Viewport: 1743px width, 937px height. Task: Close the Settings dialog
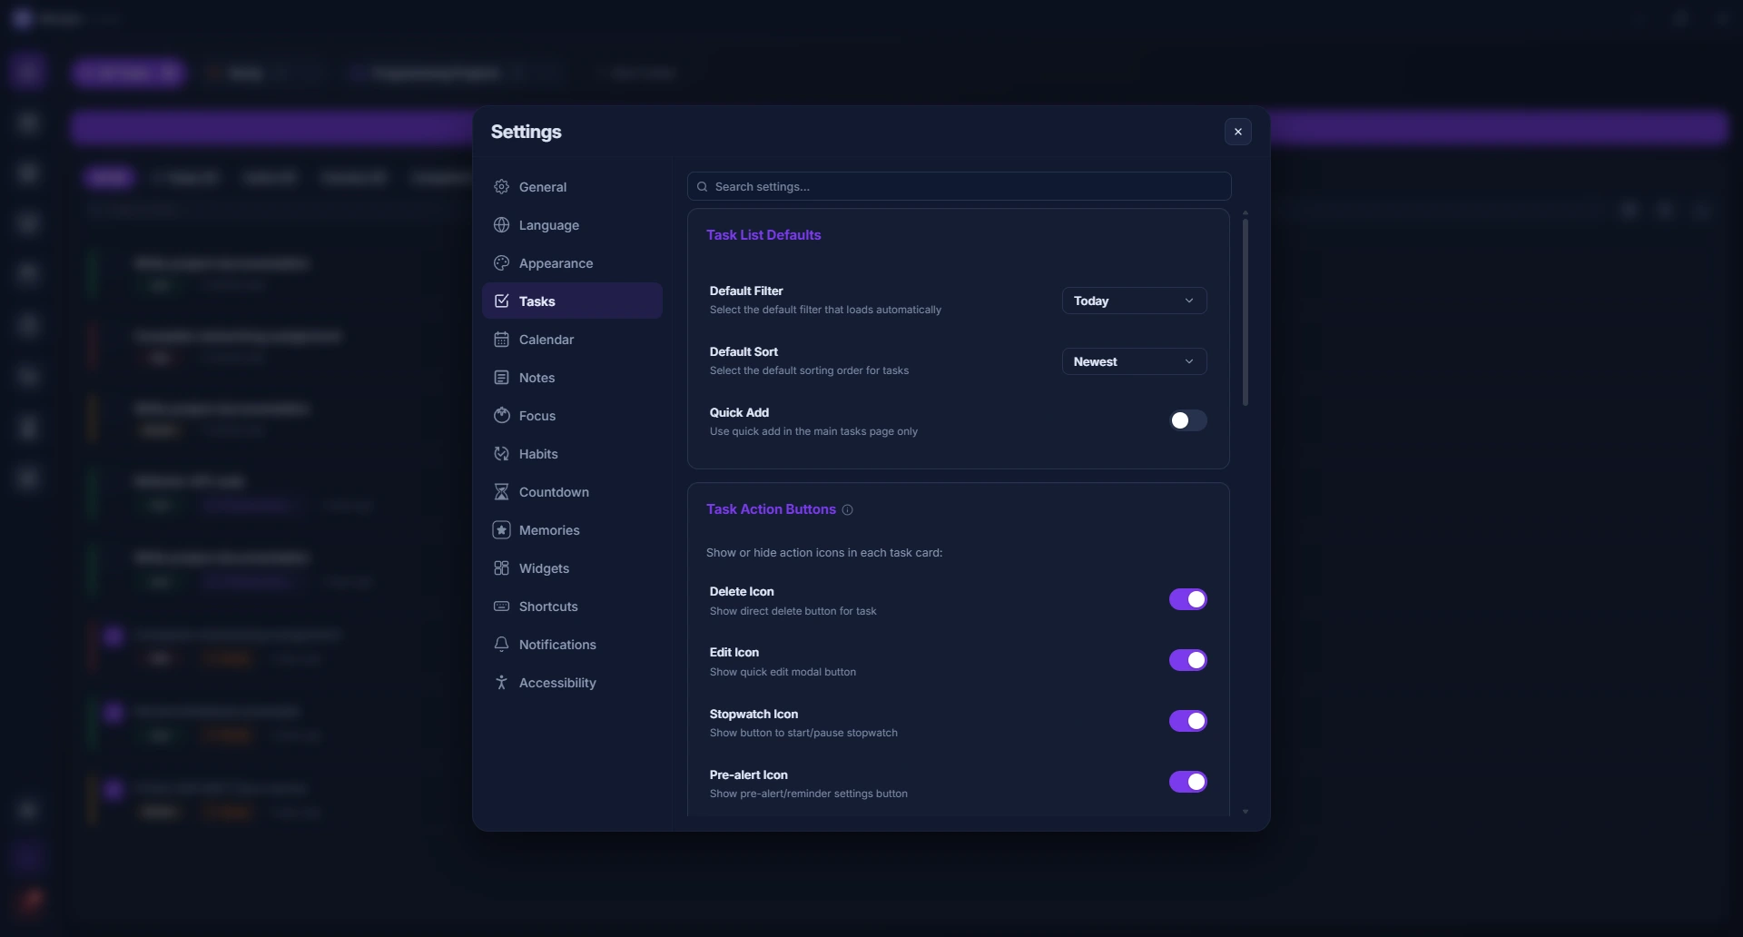click(1237, 132)
